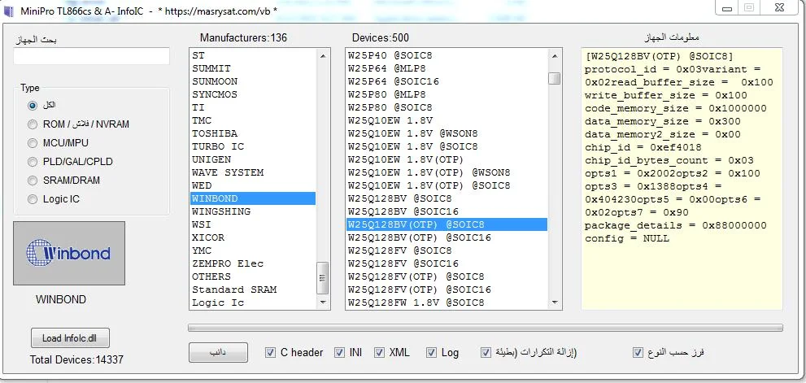Select OTHERS in manufacturers list
The height and width of the screenshot is (383, 806).
click(x=253, y=276)
